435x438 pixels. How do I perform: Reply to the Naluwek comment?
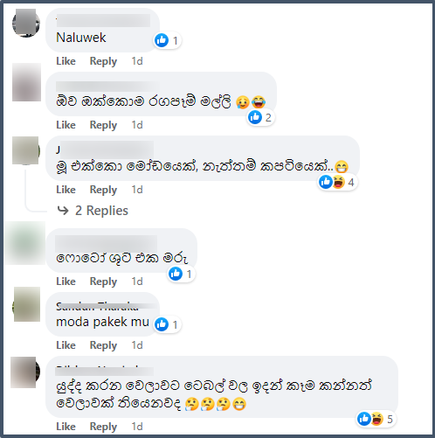103,61
